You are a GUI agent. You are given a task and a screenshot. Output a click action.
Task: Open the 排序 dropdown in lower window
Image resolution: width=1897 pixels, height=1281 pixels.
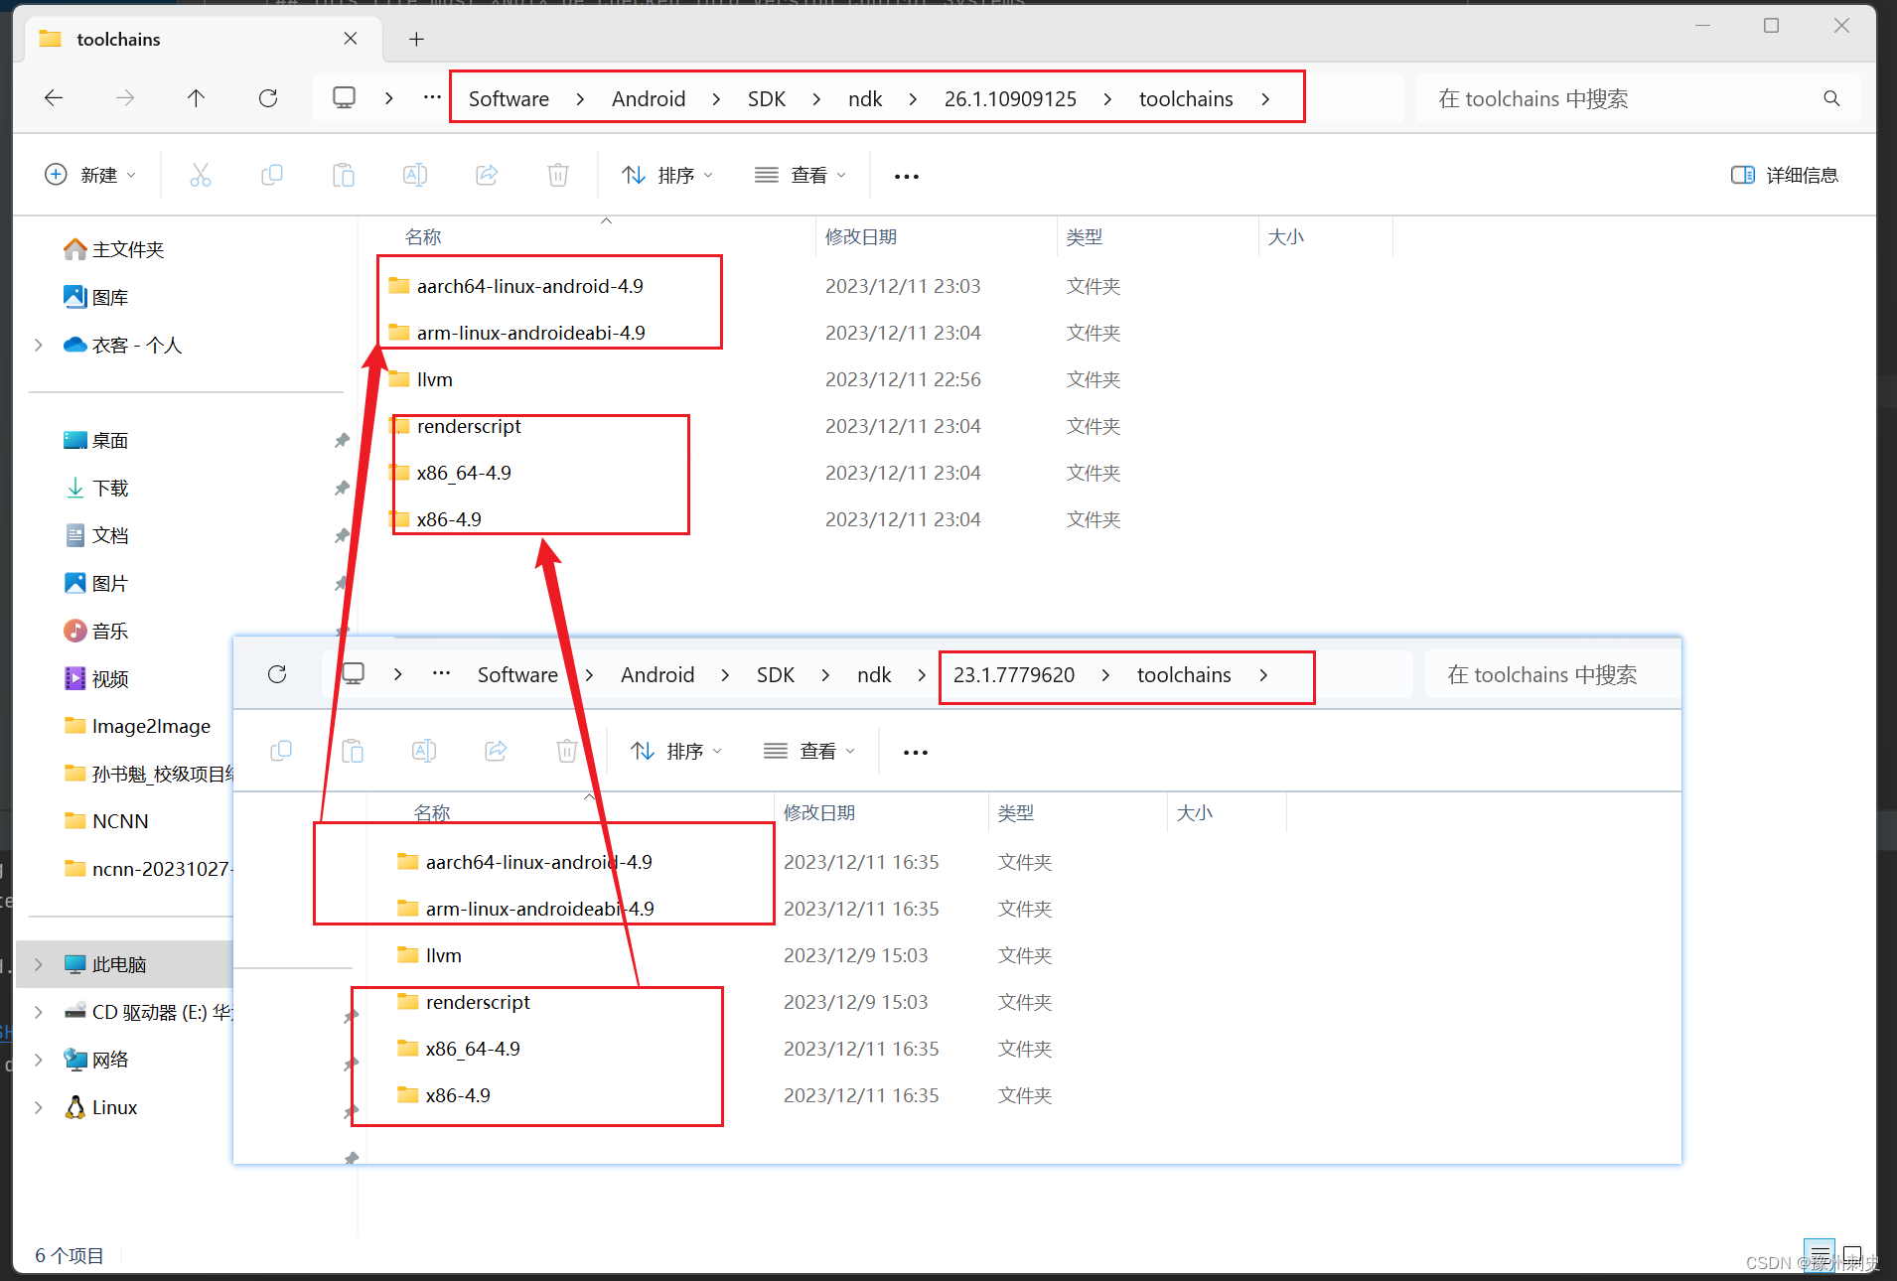click(x=676, y=751)
